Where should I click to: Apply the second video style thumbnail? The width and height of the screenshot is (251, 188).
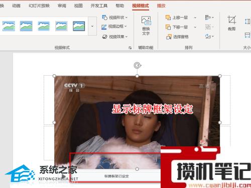tap(26, 26)
